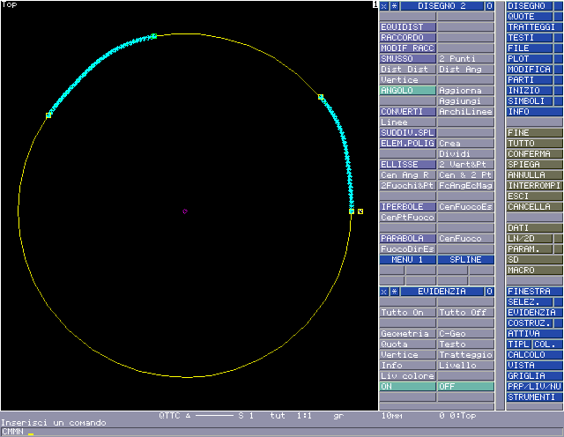564x437 pixels.
Task: Select SUDDIV.SPL command
Action: (408, 133)
